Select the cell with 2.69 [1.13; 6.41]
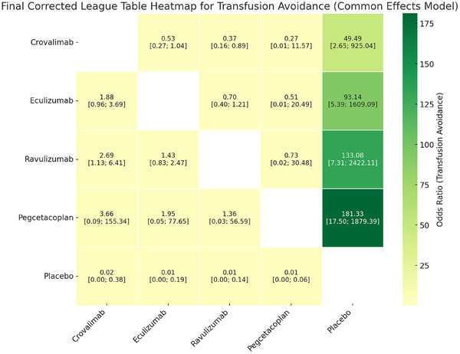The image size is (460, 354). (107, 159)
